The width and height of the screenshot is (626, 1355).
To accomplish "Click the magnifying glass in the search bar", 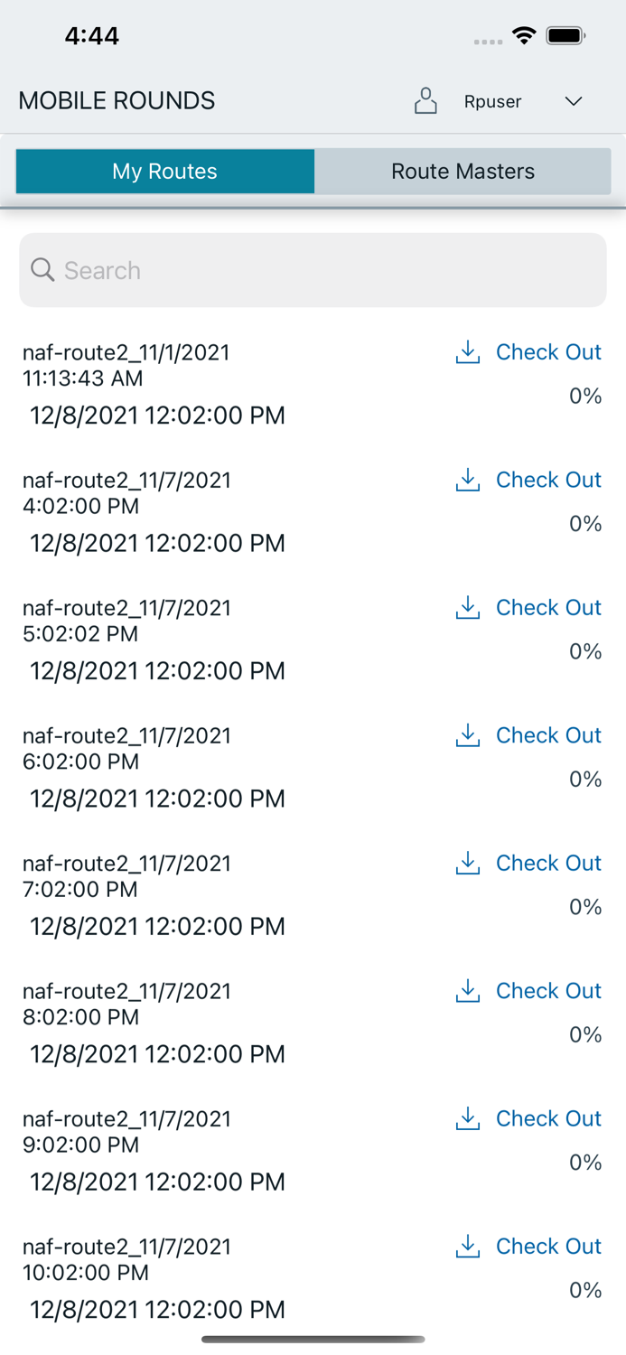I will pyautogui.click(x=42, y=270).
